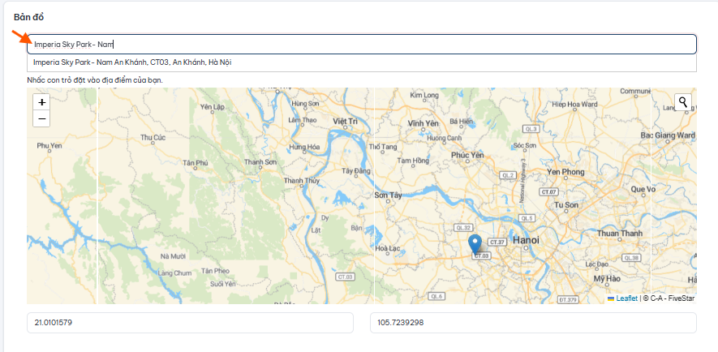Screen dimensions: 718x352
Task: Click the ĐT.379 road shield
Action: tap(568, 299)
